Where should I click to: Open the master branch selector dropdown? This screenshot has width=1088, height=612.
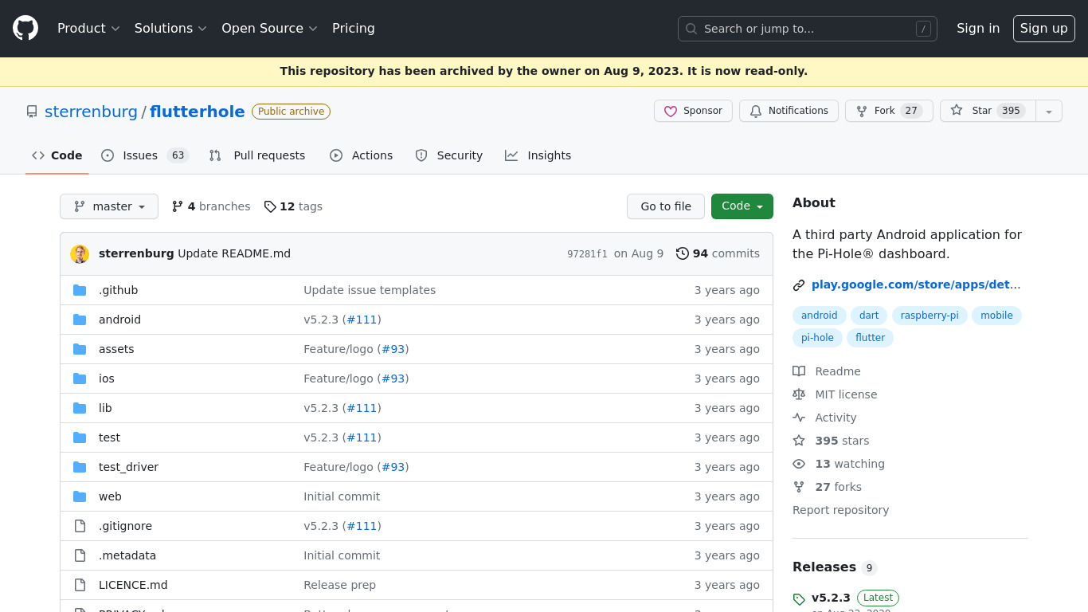point(109,206)
